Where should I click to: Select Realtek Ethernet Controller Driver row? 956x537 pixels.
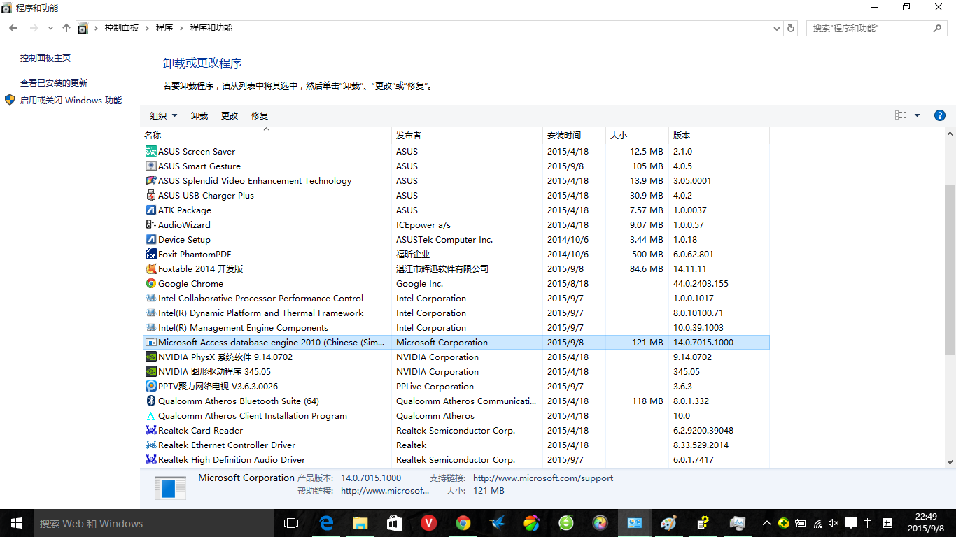coord(455,445)
